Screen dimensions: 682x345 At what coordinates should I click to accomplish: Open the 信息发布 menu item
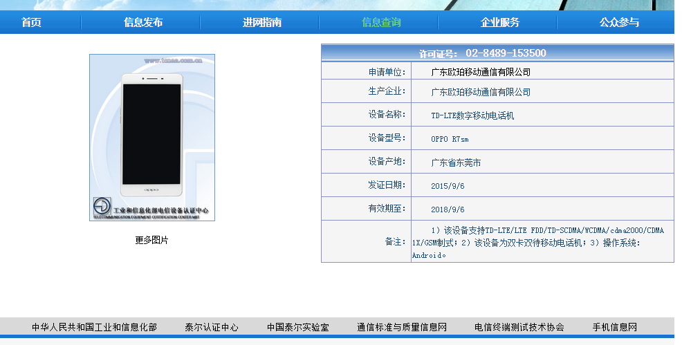[143, 22]
